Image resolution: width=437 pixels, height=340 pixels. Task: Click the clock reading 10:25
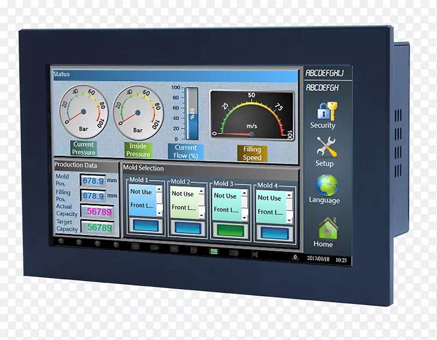(x=341, y=260)
